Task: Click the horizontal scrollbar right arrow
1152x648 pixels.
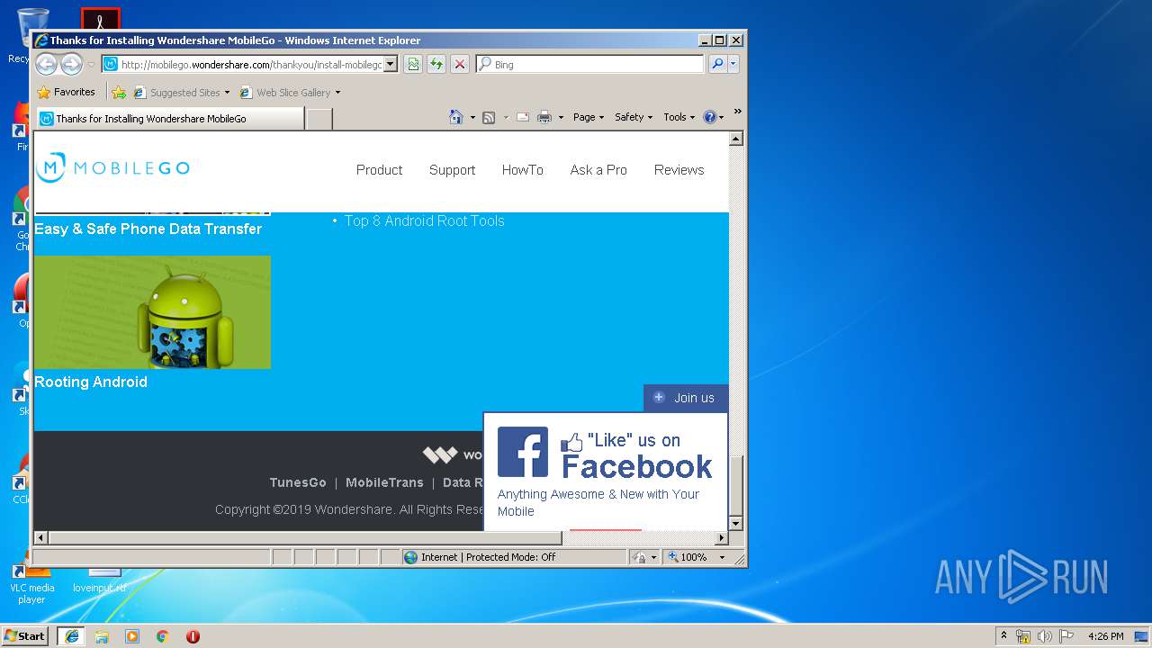Action: 721,538
